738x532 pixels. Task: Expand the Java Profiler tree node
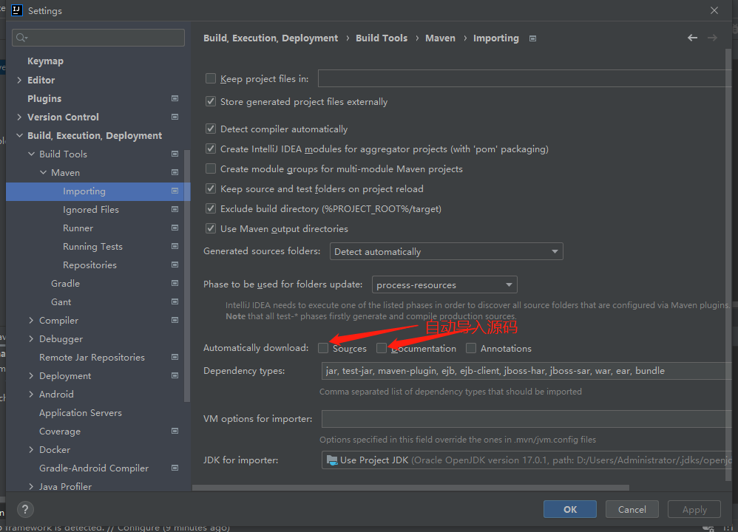(x=31, y=486)
